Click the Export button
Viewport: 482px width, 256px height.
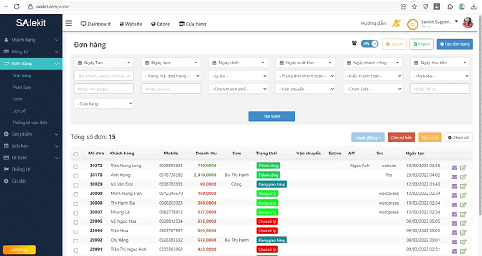[x=394, y=44]
